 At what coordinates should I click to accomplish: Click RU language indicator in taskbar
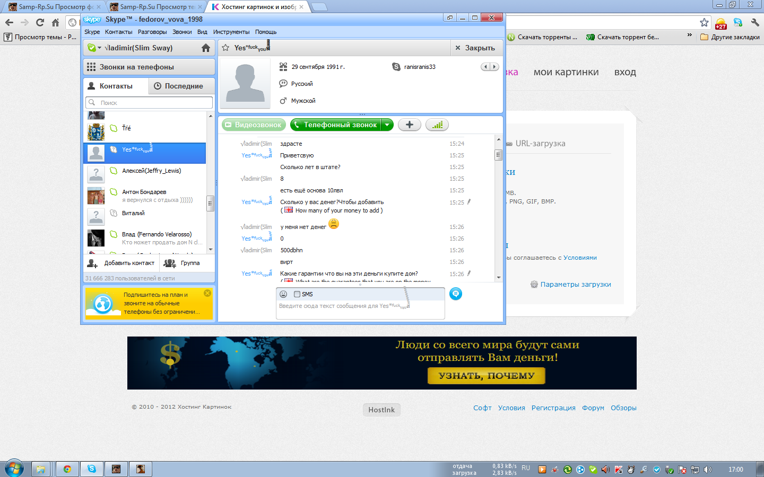(x=526, y=468)
